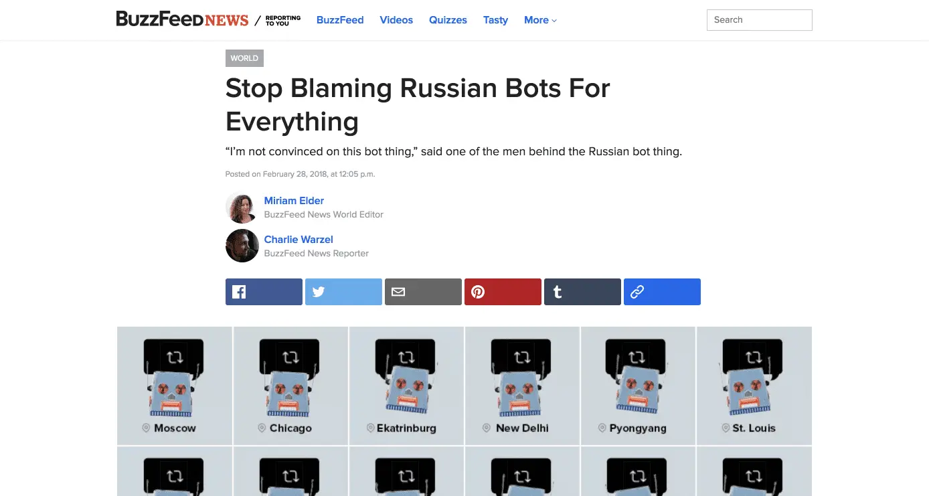Open Charlie Warzel's author page
The width and height of the screenshot is (929, 496).
click(299, 239)
